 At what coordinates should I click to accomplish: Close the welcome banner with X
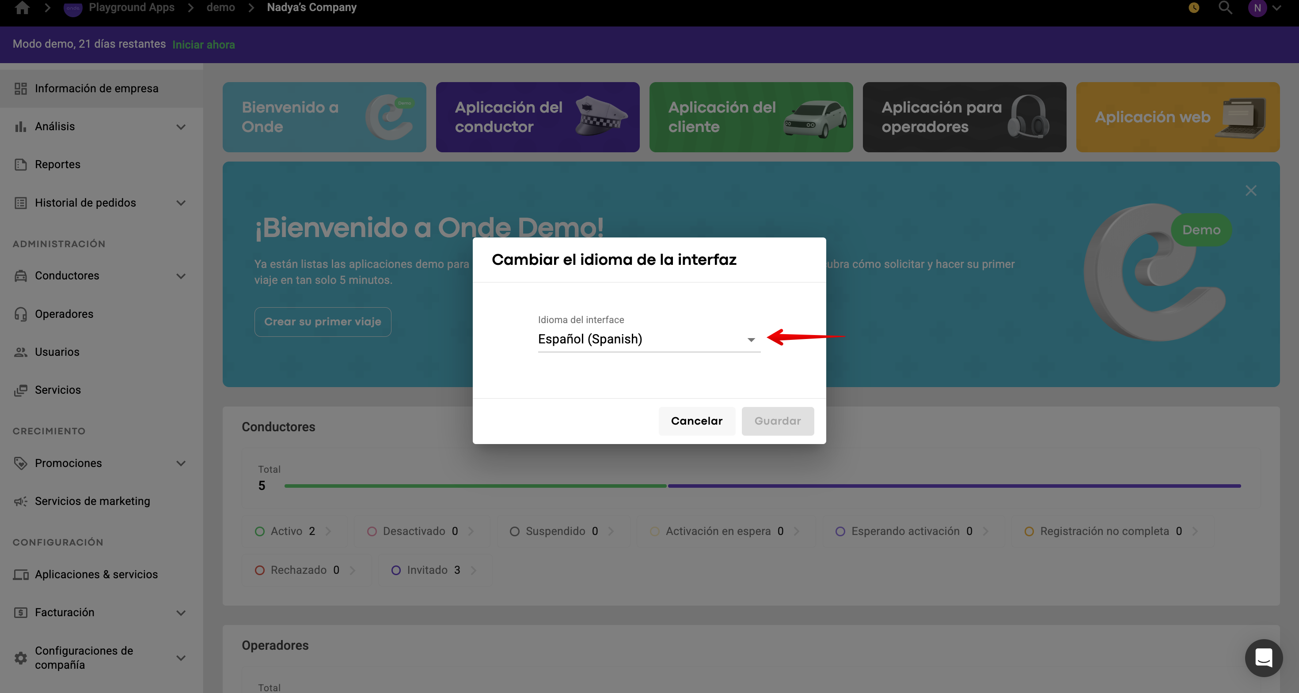tap(1250, 190)
